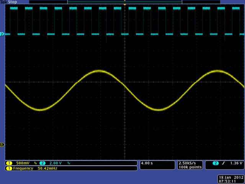Click the waveform record view bar at top
Image resolution: width=245 pixels, height=184 pixels.
click(x=124, y=2)
